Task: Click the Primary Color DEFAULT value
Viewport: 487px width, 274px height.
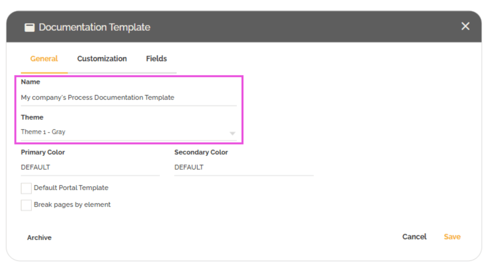Action: coord(33,167)
